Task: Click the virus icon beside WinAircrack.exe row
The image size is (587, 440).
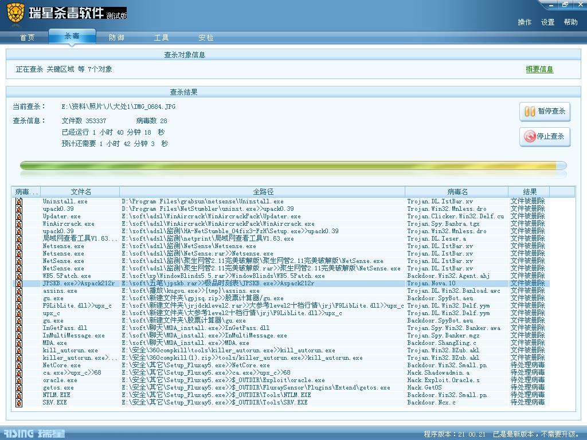Action: (x=19, y=224)
